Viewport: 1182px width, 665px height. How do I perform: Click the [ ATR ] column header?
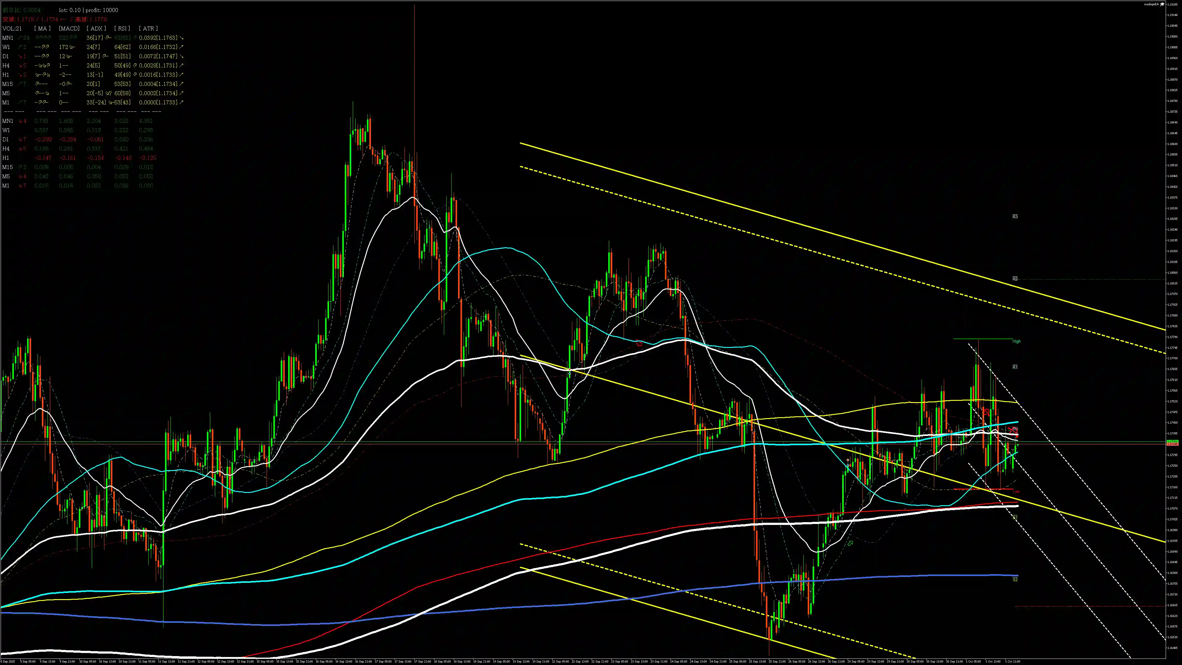(148, 28)
